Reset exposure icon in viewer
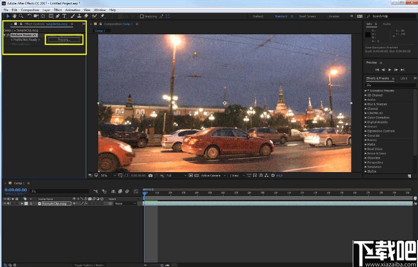 [273, 175]
